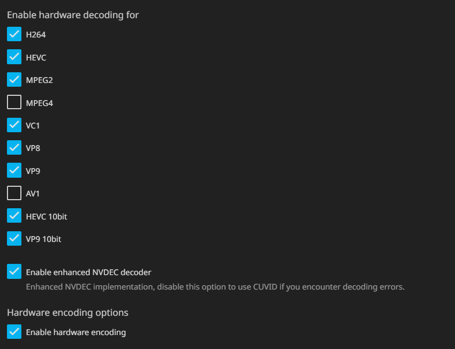Click the 'AV1' label text
Image resolution: width=455 pixels, height=349 pixels.
click(33, 194)
